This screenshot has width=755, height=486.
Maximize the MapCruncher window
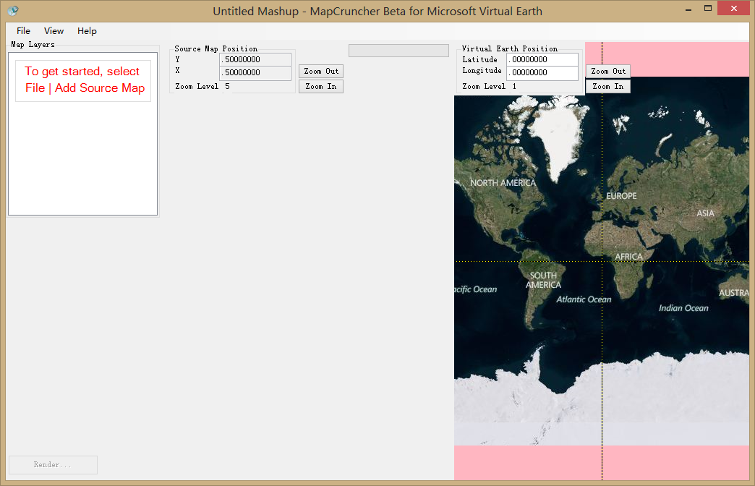[x=708, y=9]
